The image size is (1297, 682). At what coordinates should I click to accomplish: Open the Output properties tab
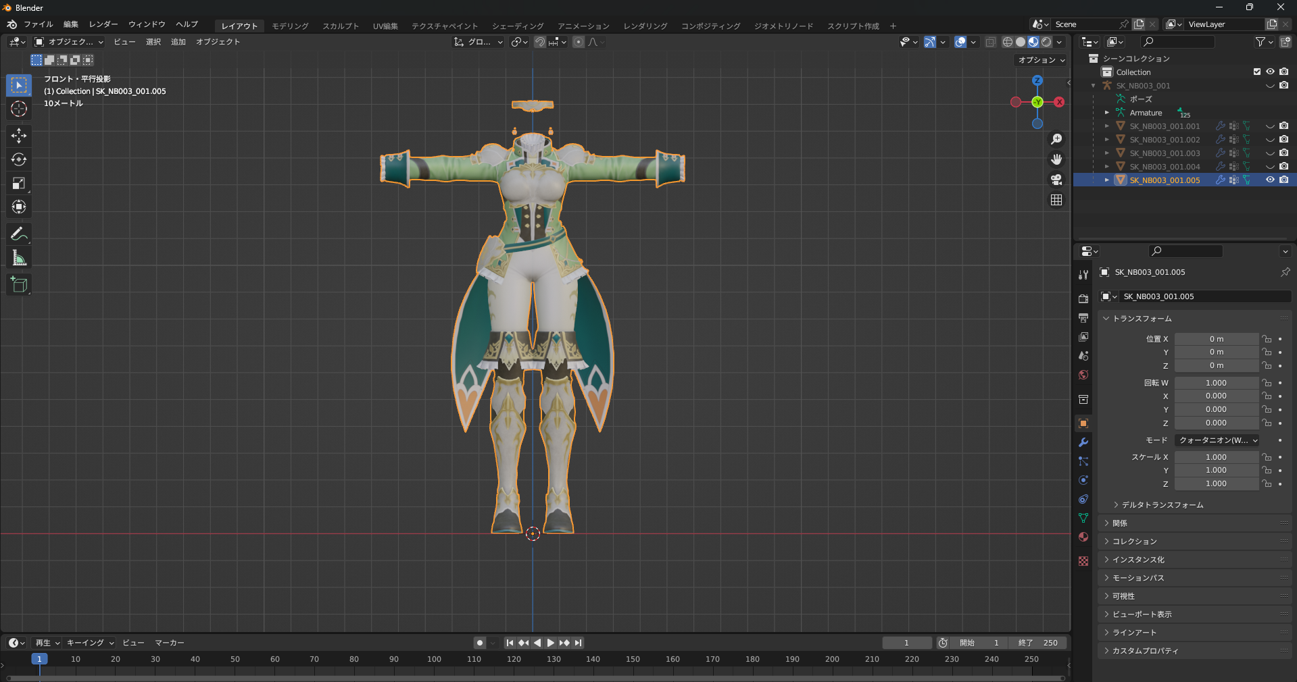coord(1083,317)
